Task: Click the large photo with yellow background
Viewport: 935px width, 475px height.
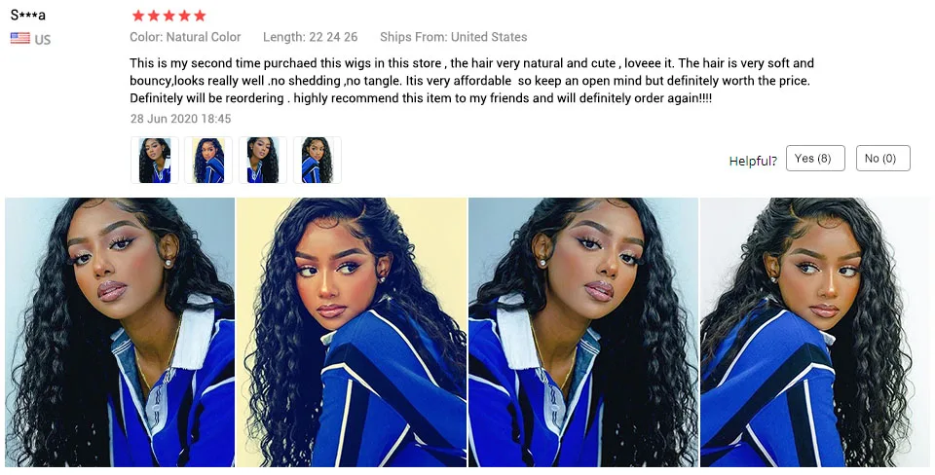Action: click(x=352, y=332)
